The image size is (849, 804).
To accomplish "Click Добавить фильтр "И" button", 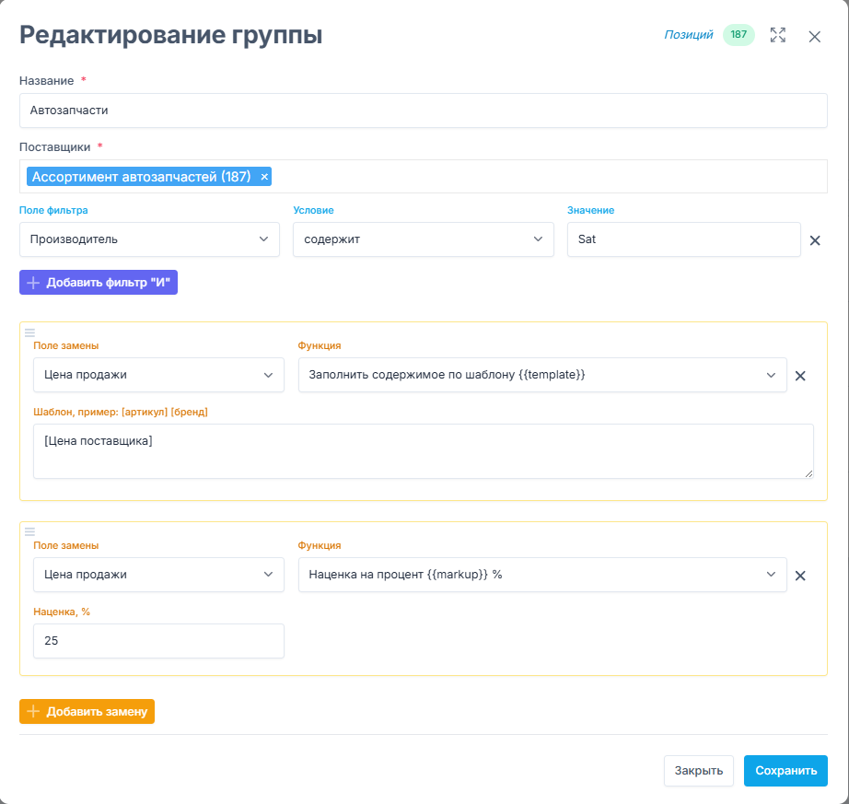I will point(99,283).
